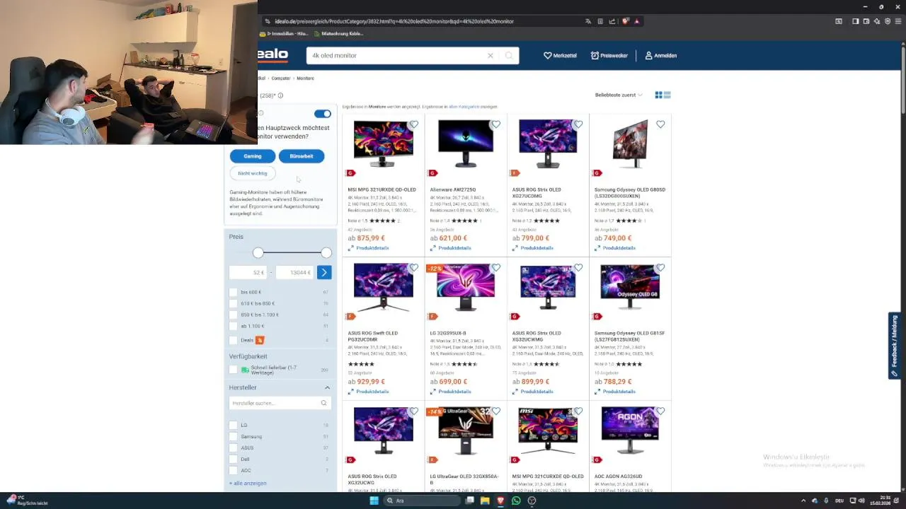The height and width of the screenshot is (509, 906).
Task: Enable the Deals filter checkbox
Action: click(234, 340)
